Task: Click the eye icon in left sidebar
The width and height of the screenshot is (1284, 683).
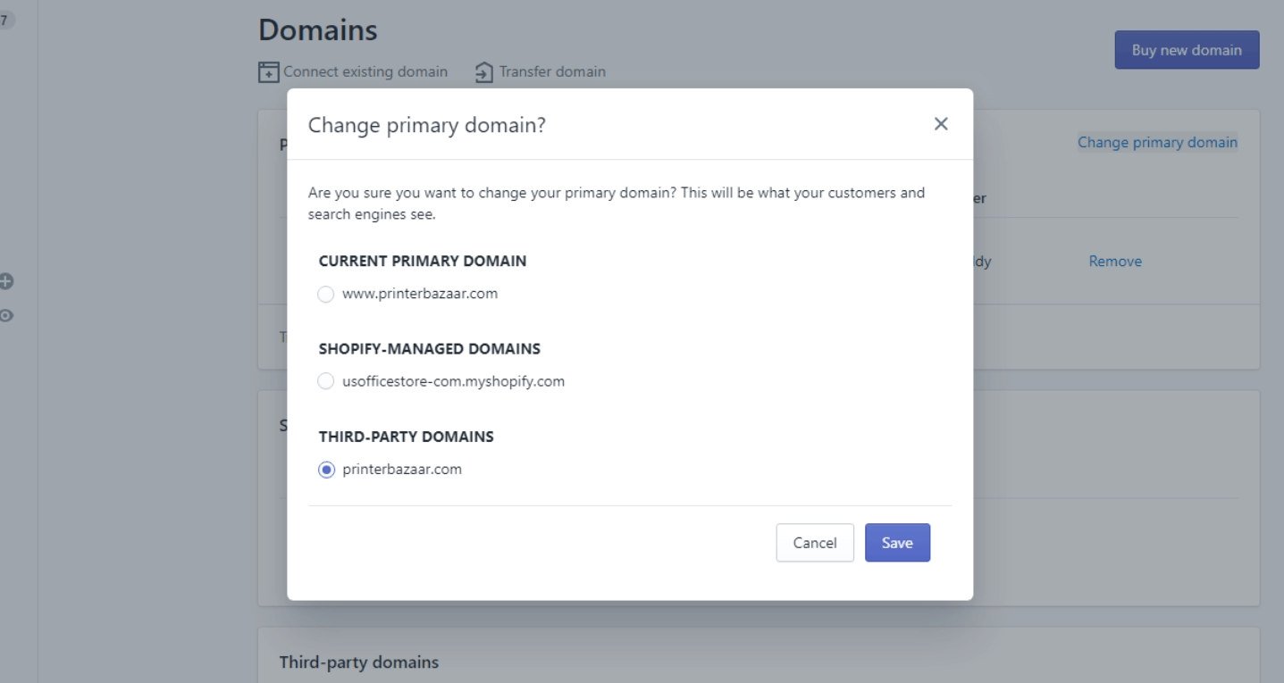Action: (x=6, y=315)
